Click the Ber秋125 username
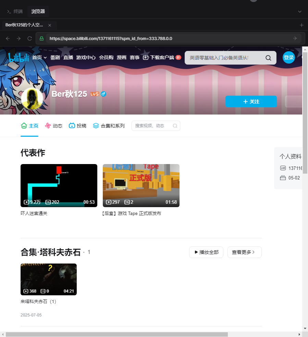Screen dimensions: 308x337 tap(69, 94)
